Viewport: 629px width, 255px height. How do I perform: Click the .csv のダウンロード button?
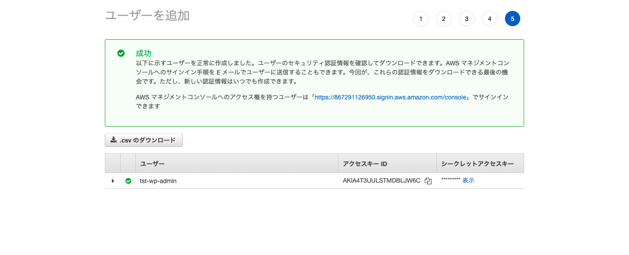pyautogui.click(x=143, y=140)
